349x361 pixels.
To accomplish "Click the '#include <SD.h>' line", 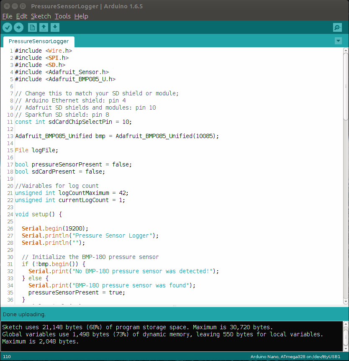I will click(40, 65).
